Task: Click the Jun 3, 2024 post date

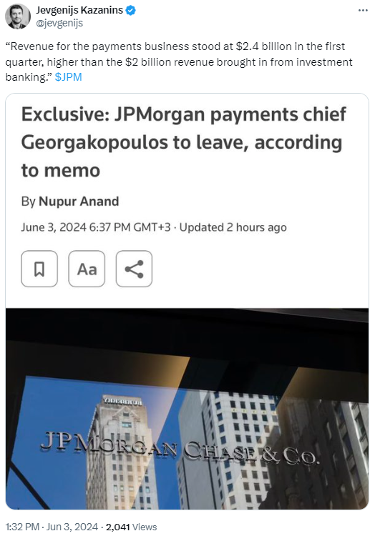Action: click(72, 527)
